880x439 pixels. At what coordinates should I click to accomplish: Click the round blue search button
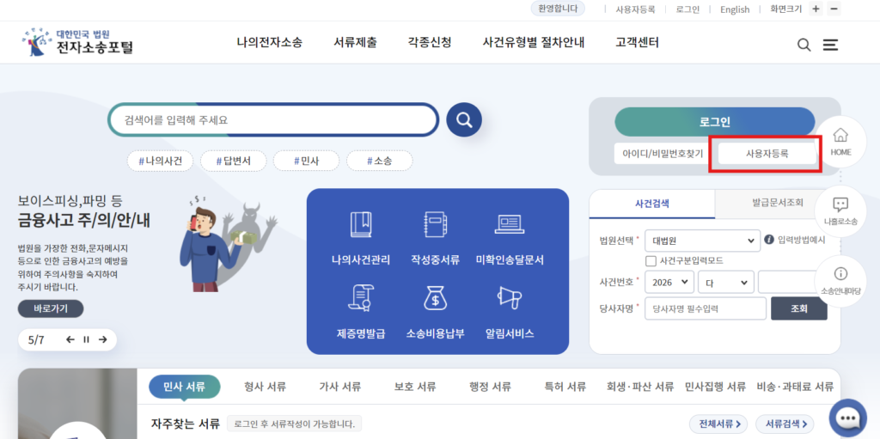click(464, 120)
